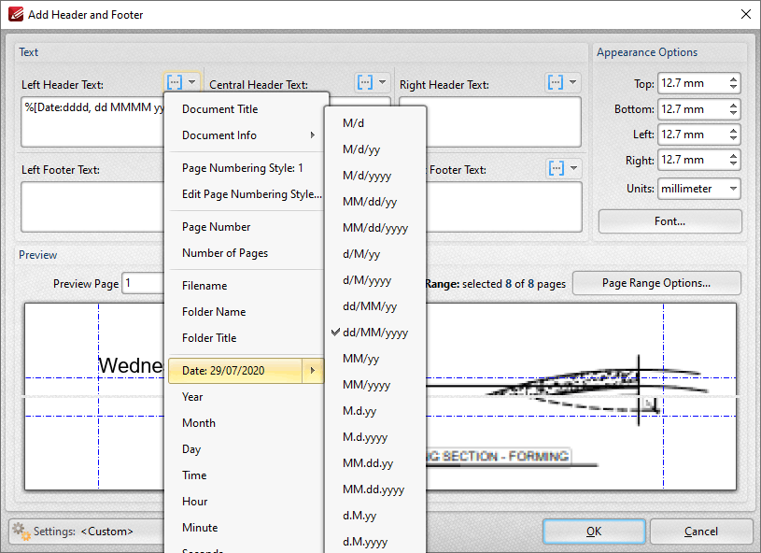Click the Right margin spinner arrows
Viewport: 761px width, 553px height.
click(733, 160)
